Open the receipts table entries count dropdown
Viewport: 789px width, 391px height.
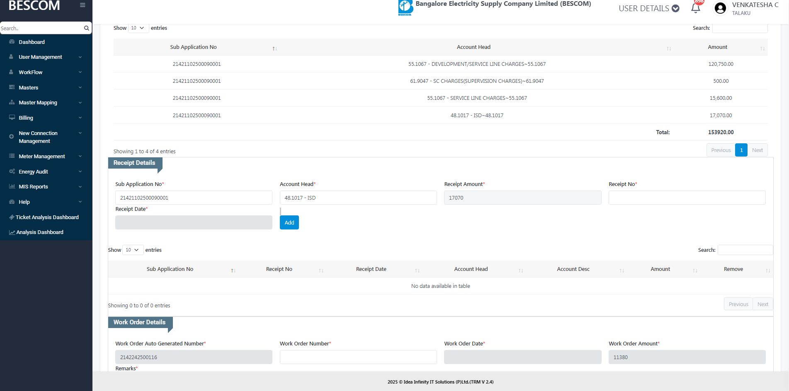tap(133, 250)
